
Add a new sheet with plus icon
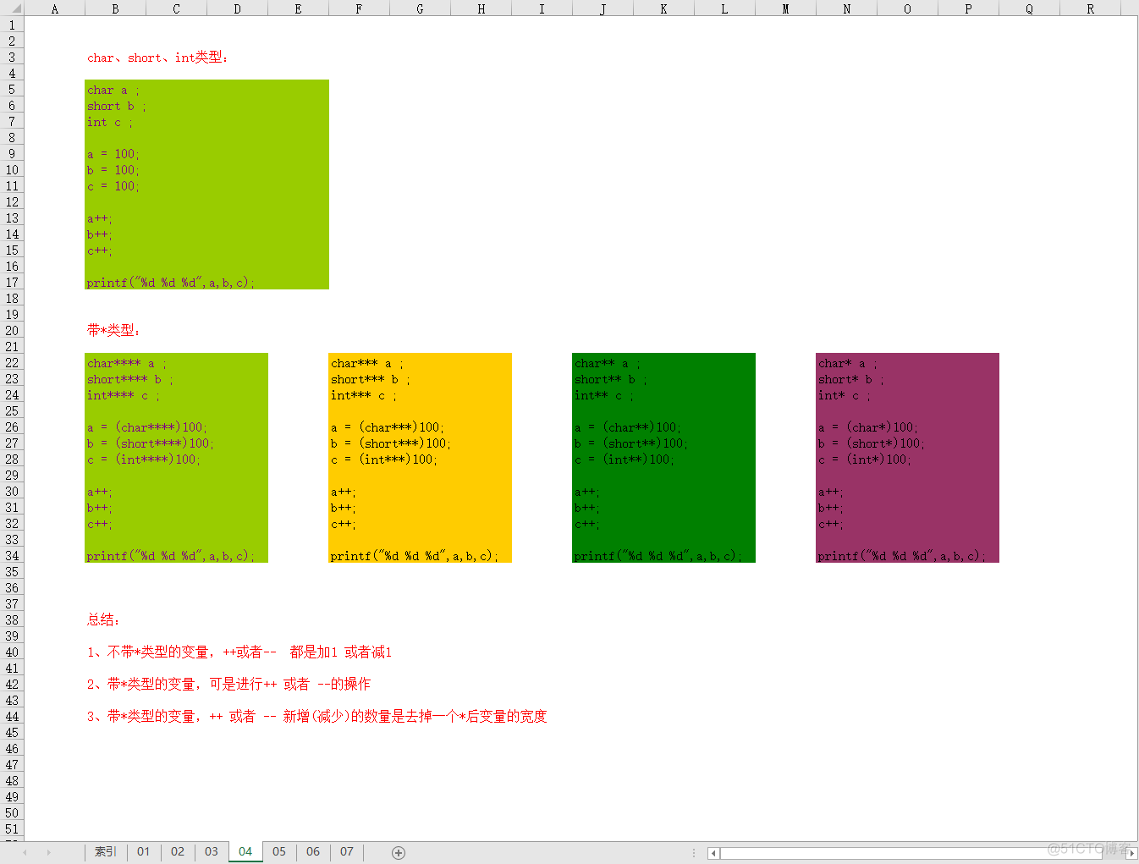tap(399, 852)
